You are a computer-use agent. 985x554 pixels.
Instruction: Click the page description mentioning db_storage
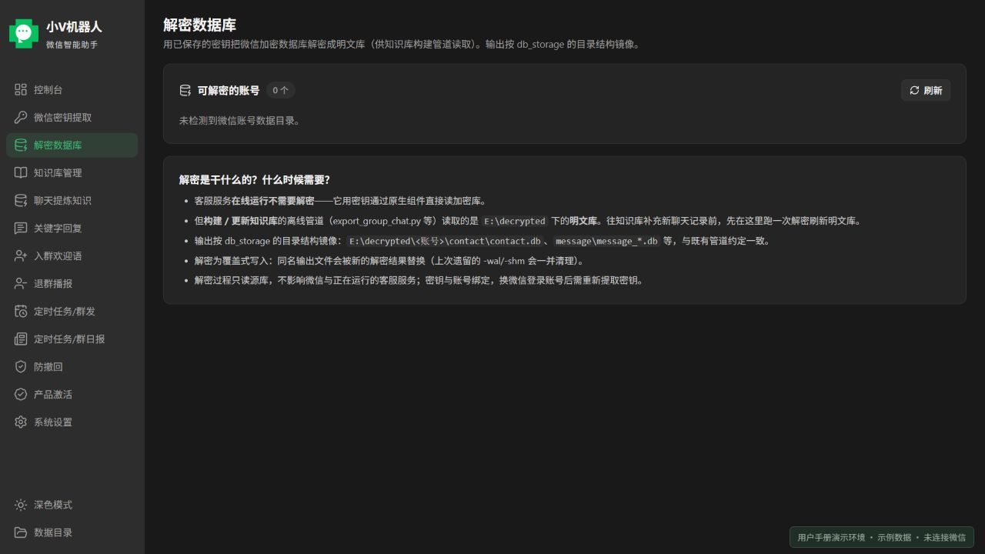(401, 45)
